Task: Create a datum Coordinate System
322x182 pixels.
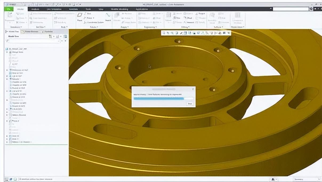Action: (x=94, y=22)
